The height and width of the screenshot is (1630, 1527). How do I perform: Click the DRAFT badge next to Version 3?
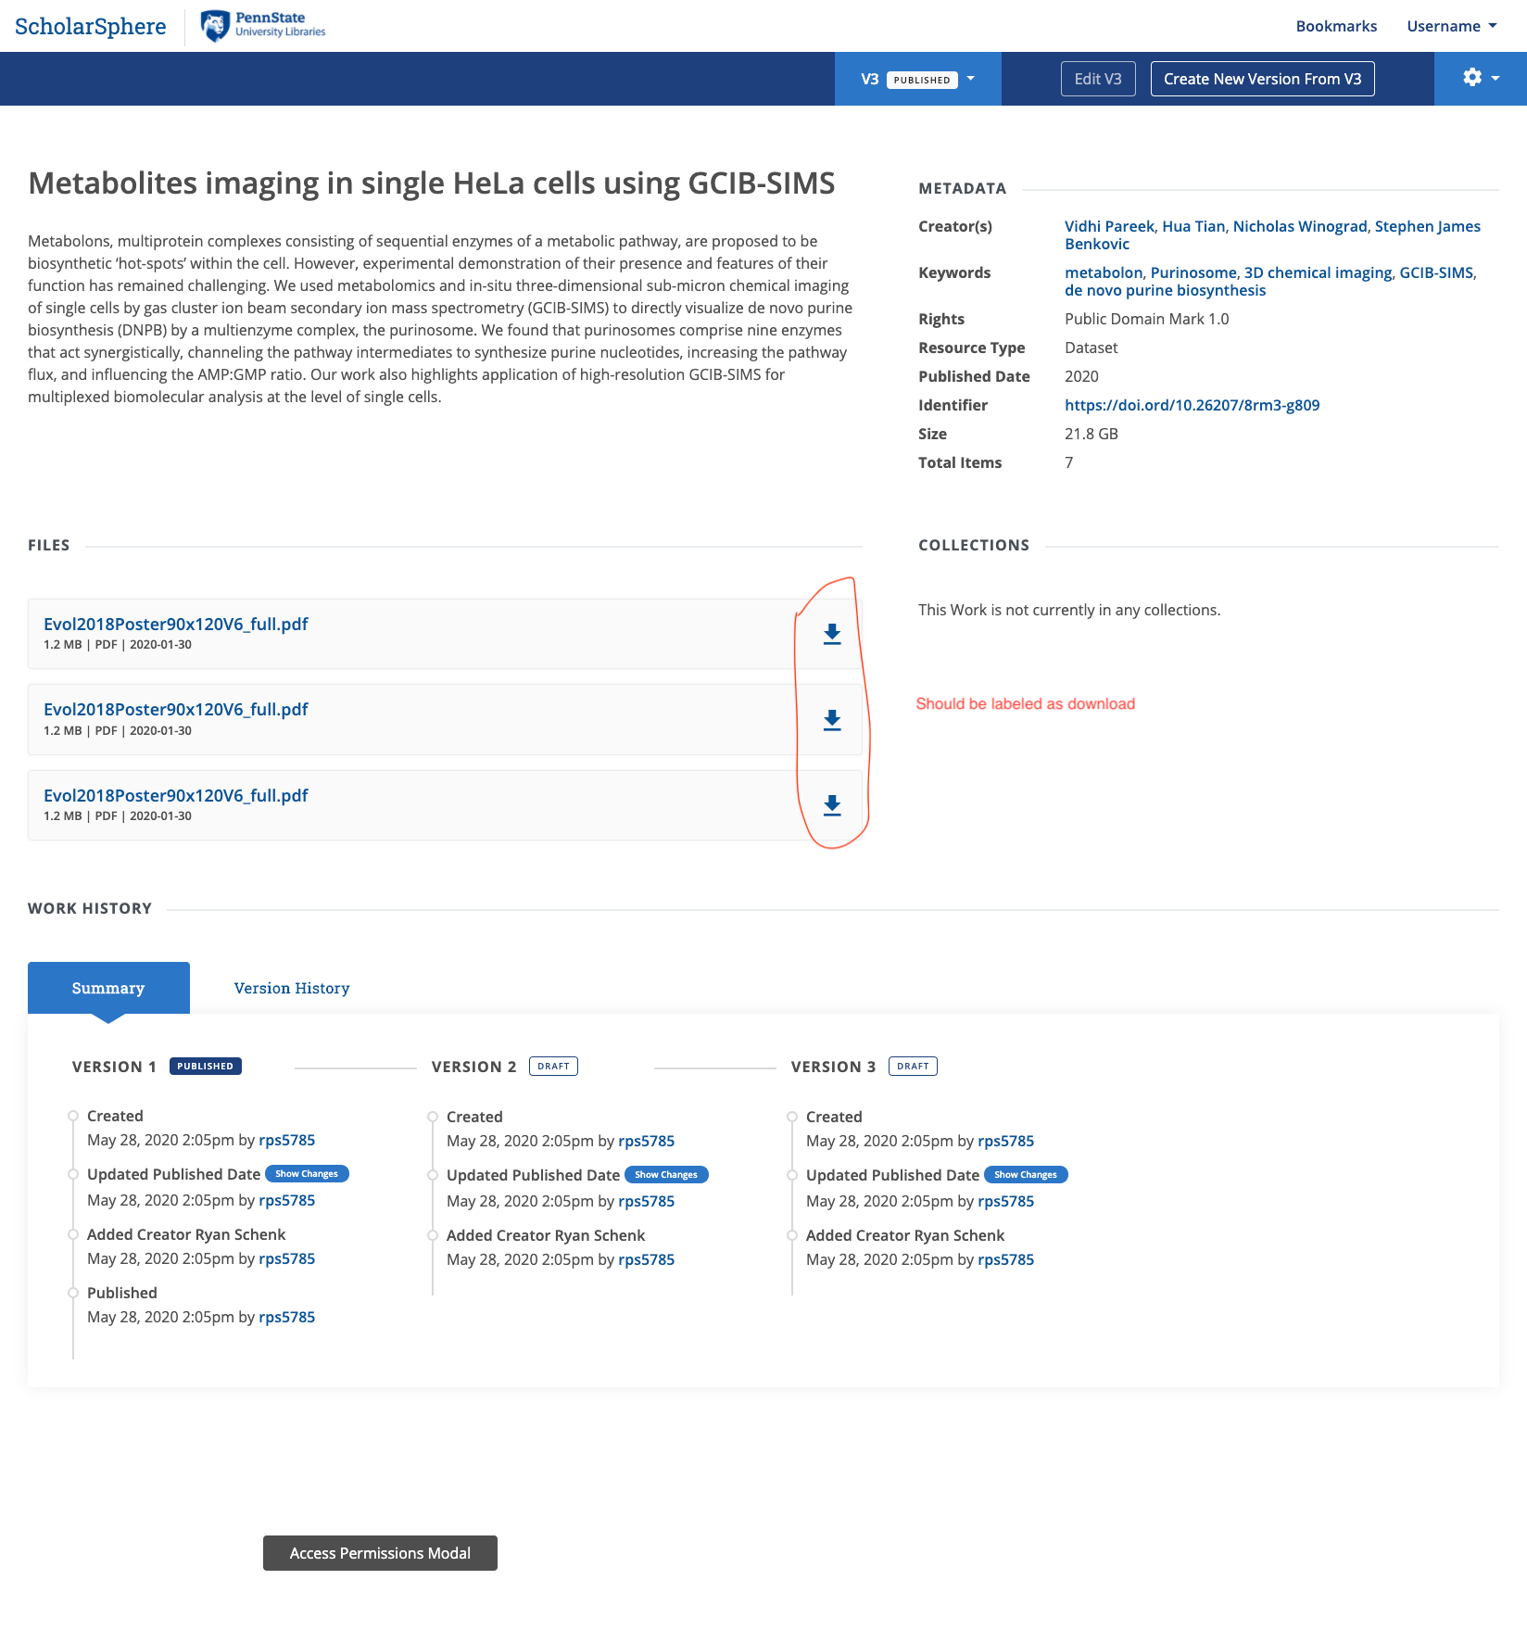click(x=913, y=1066)
